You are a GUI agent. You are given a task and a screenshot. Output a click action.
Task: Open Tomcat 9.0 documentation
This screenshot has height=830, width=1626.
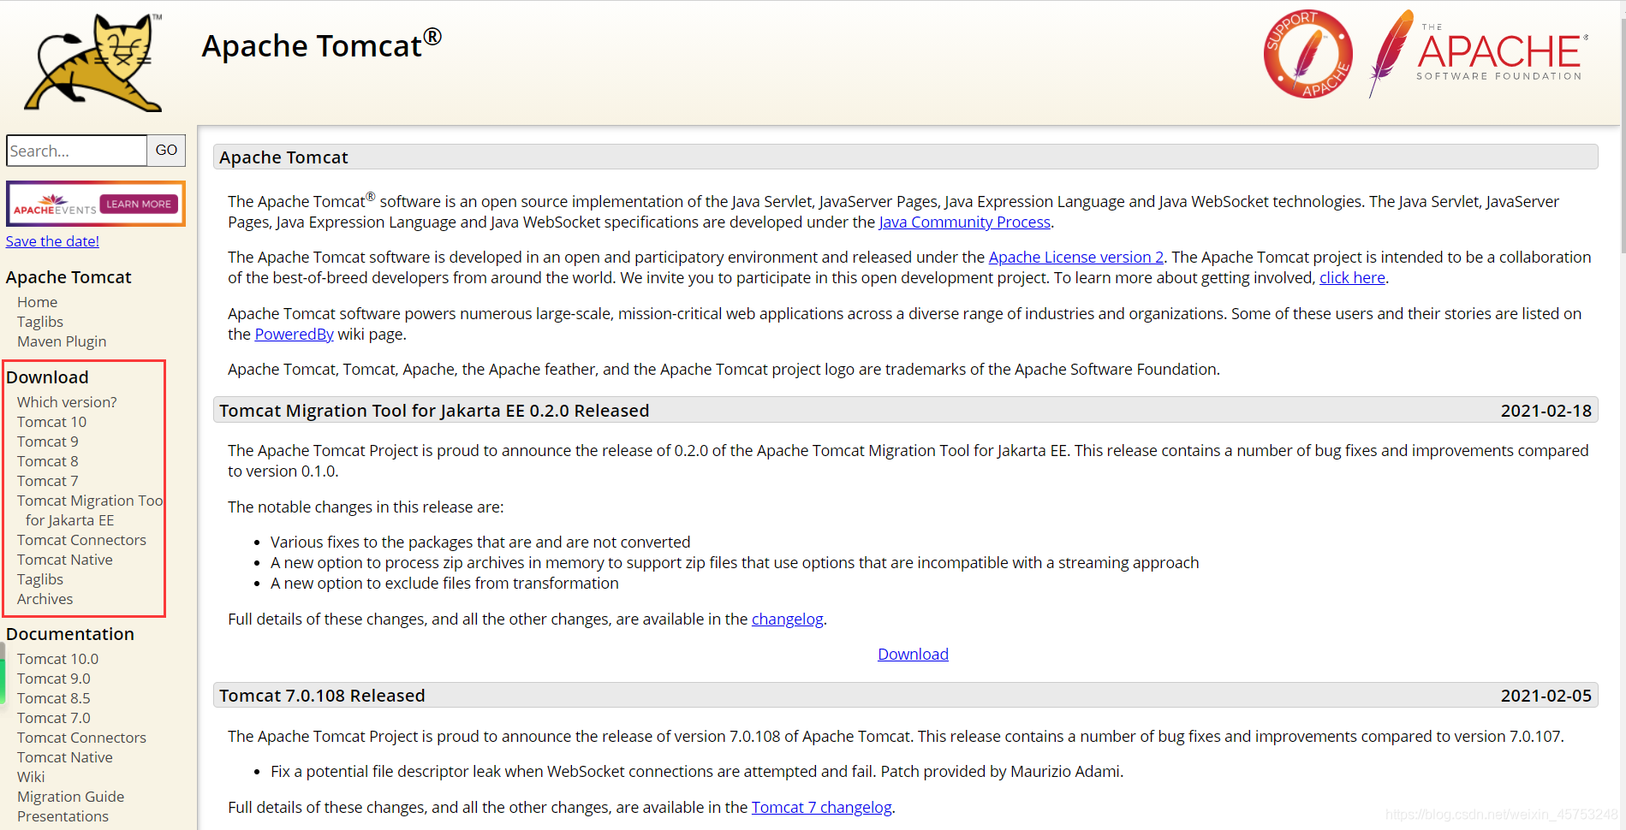point(54,679)
